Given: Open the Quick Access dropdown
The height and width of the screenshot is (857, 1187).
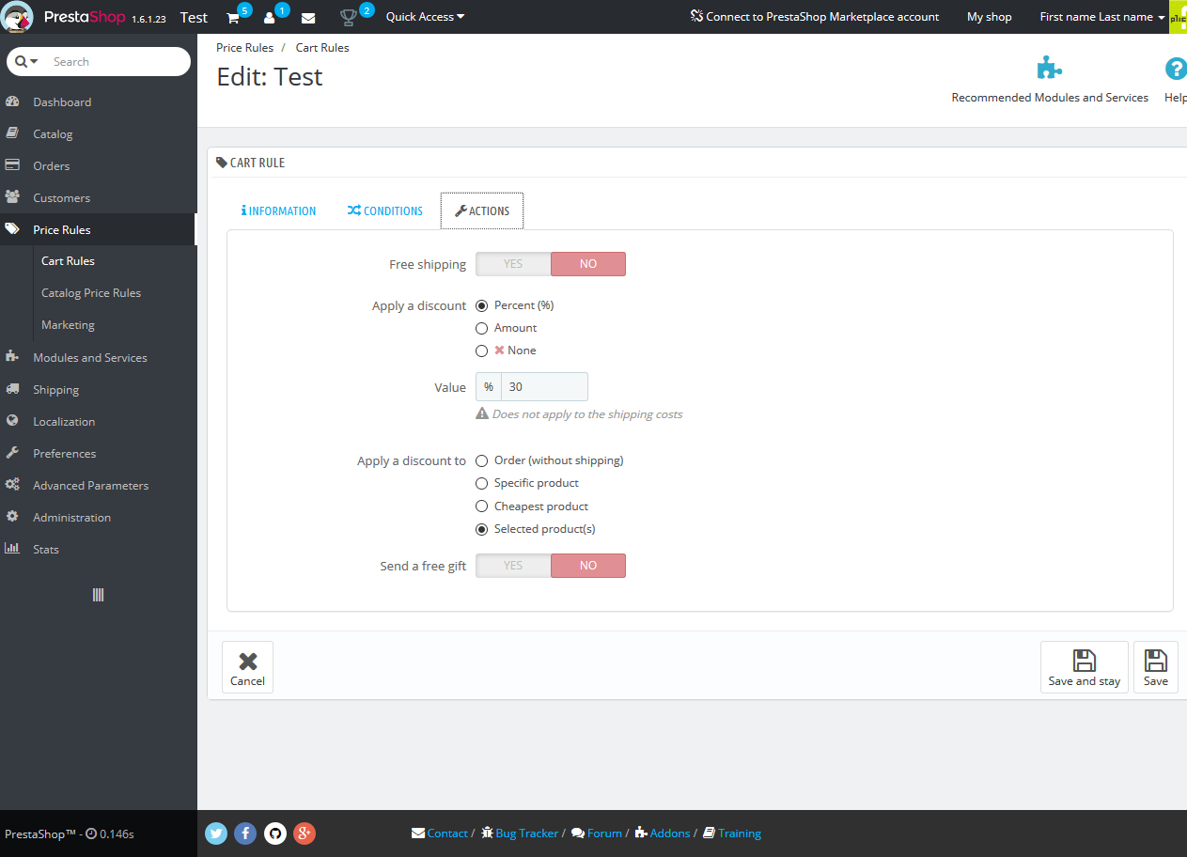Looking at the screenshot, I should point(424,16).
